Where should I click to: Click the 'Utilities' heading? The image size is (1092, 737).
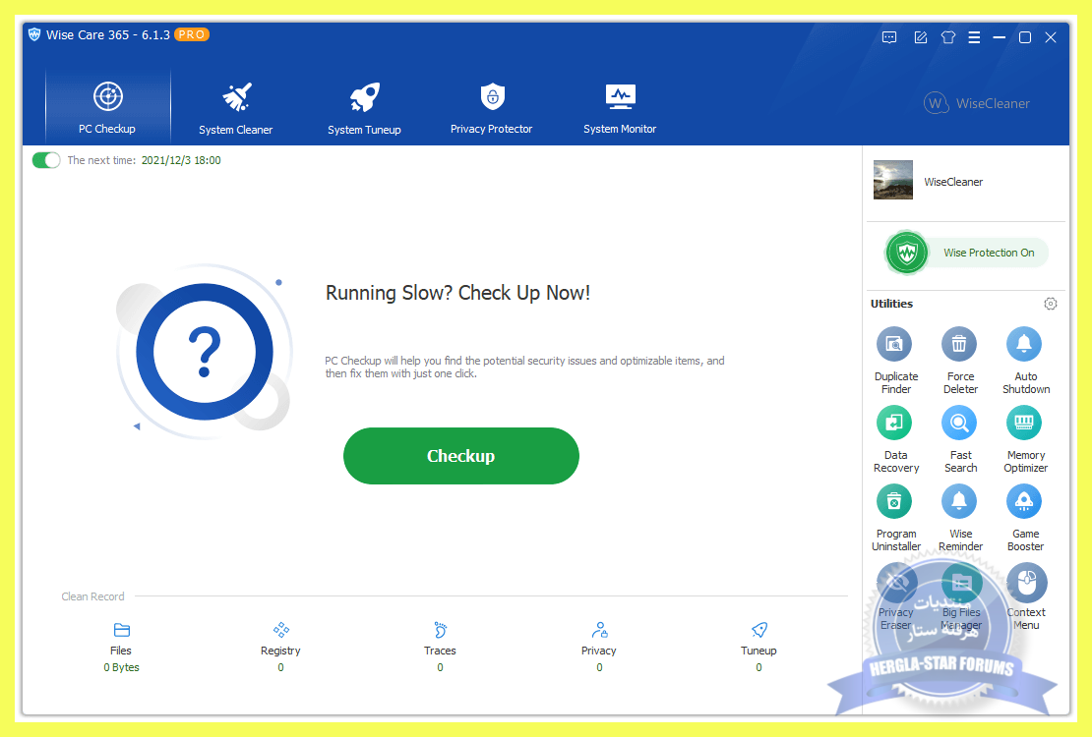click(891, 304)
